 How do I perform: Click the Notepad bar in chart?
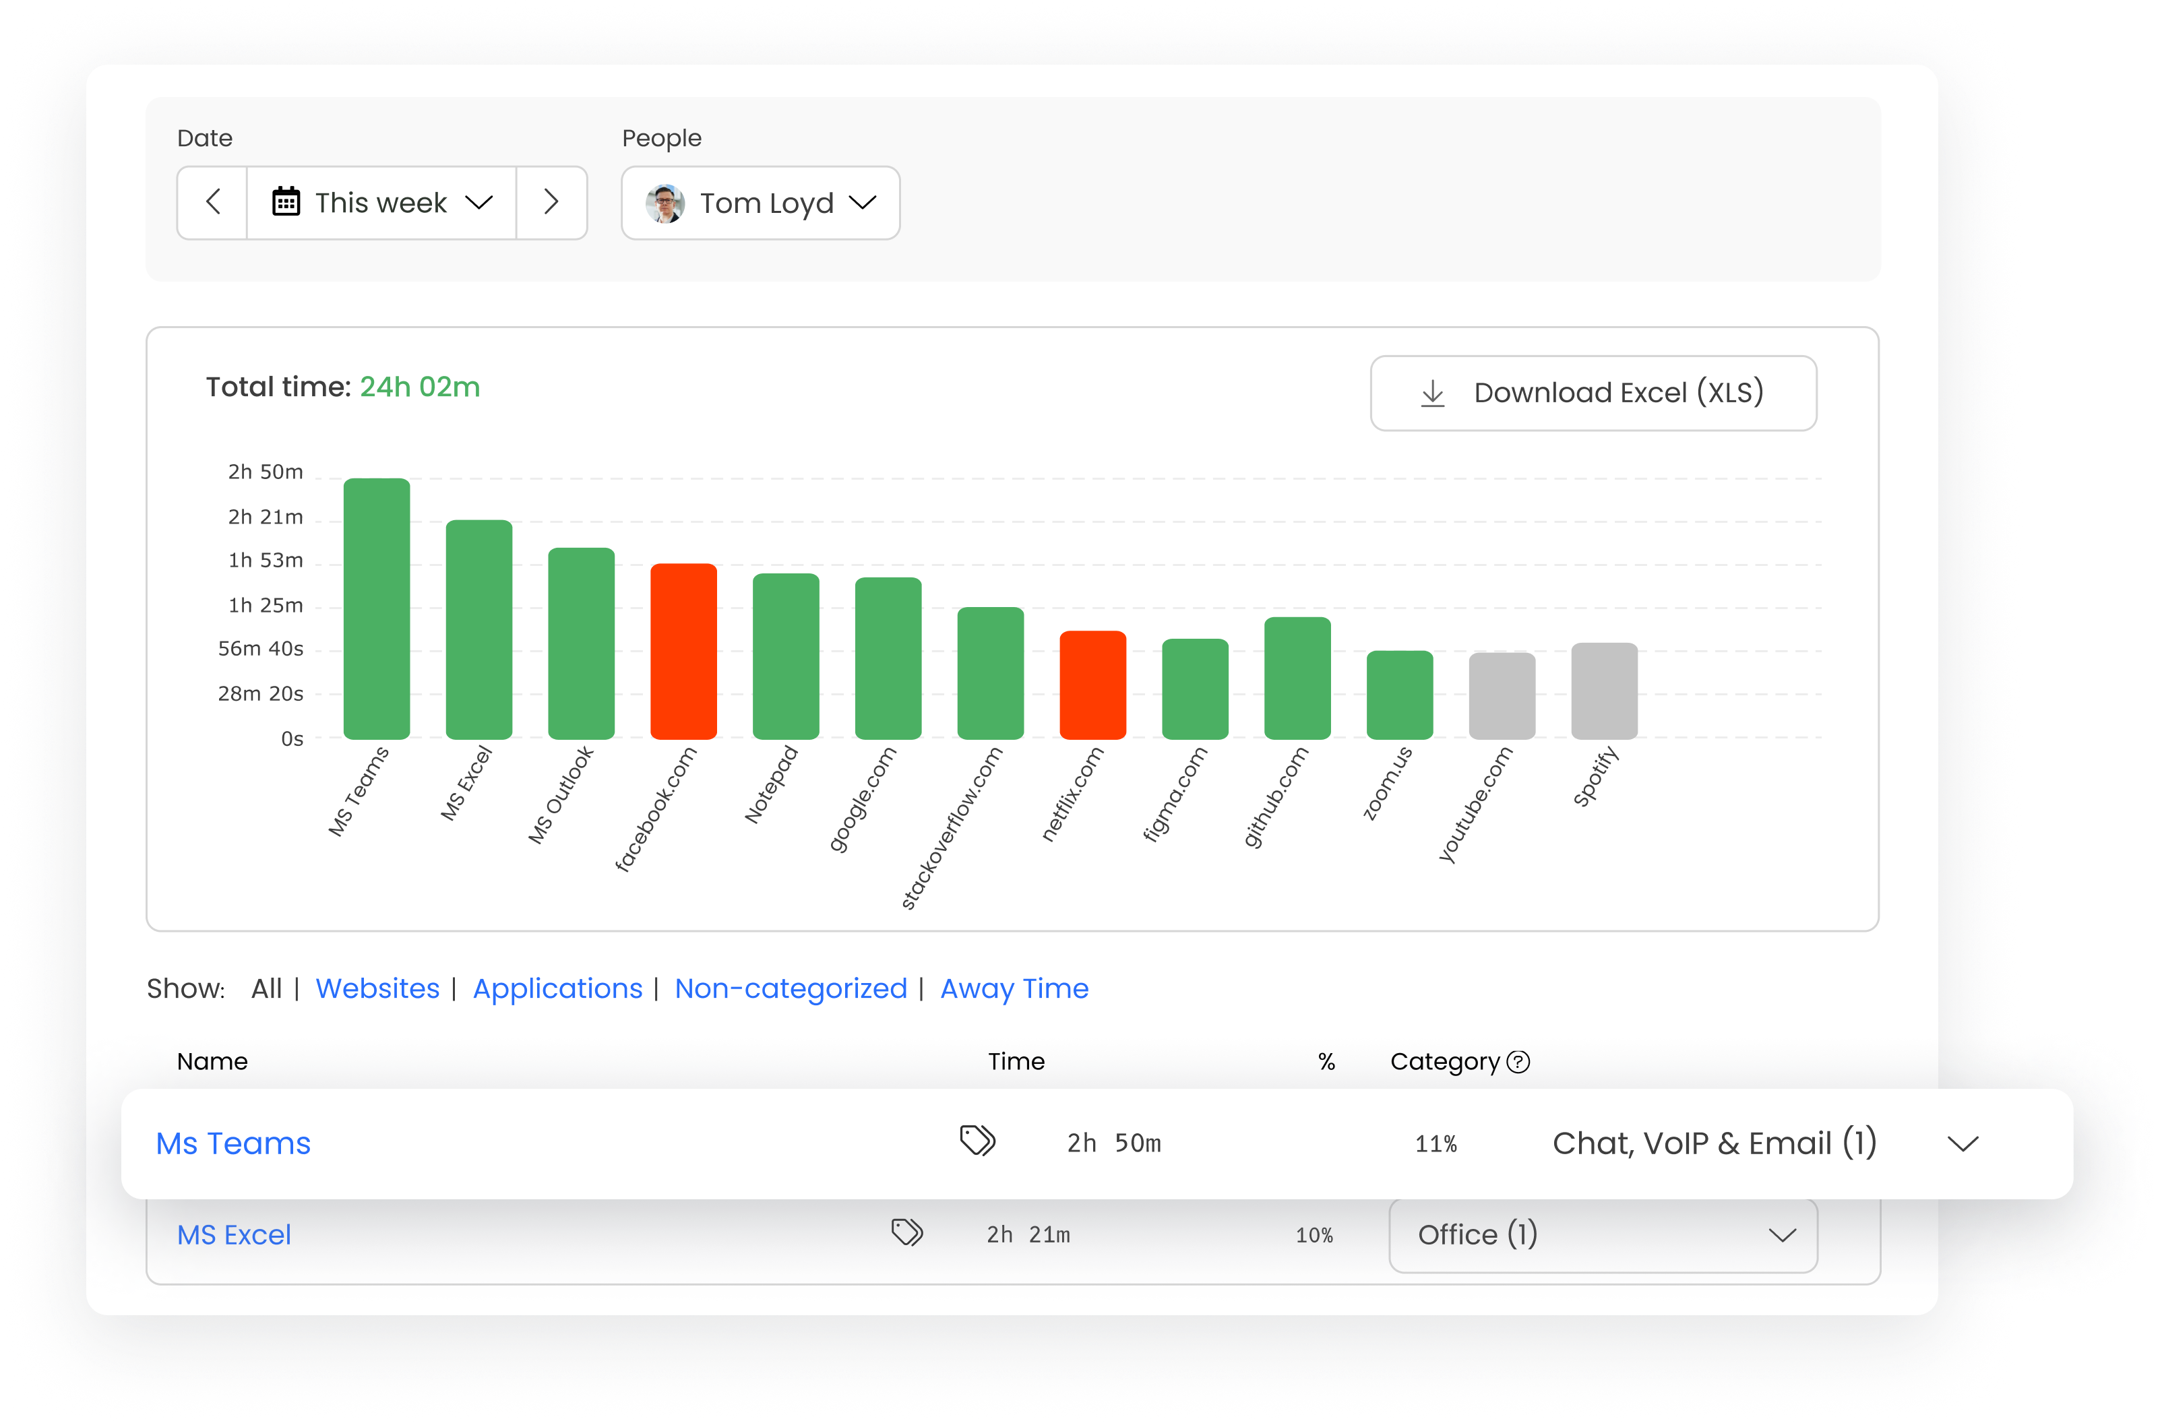pyautogui.click(x=786, y=656)
